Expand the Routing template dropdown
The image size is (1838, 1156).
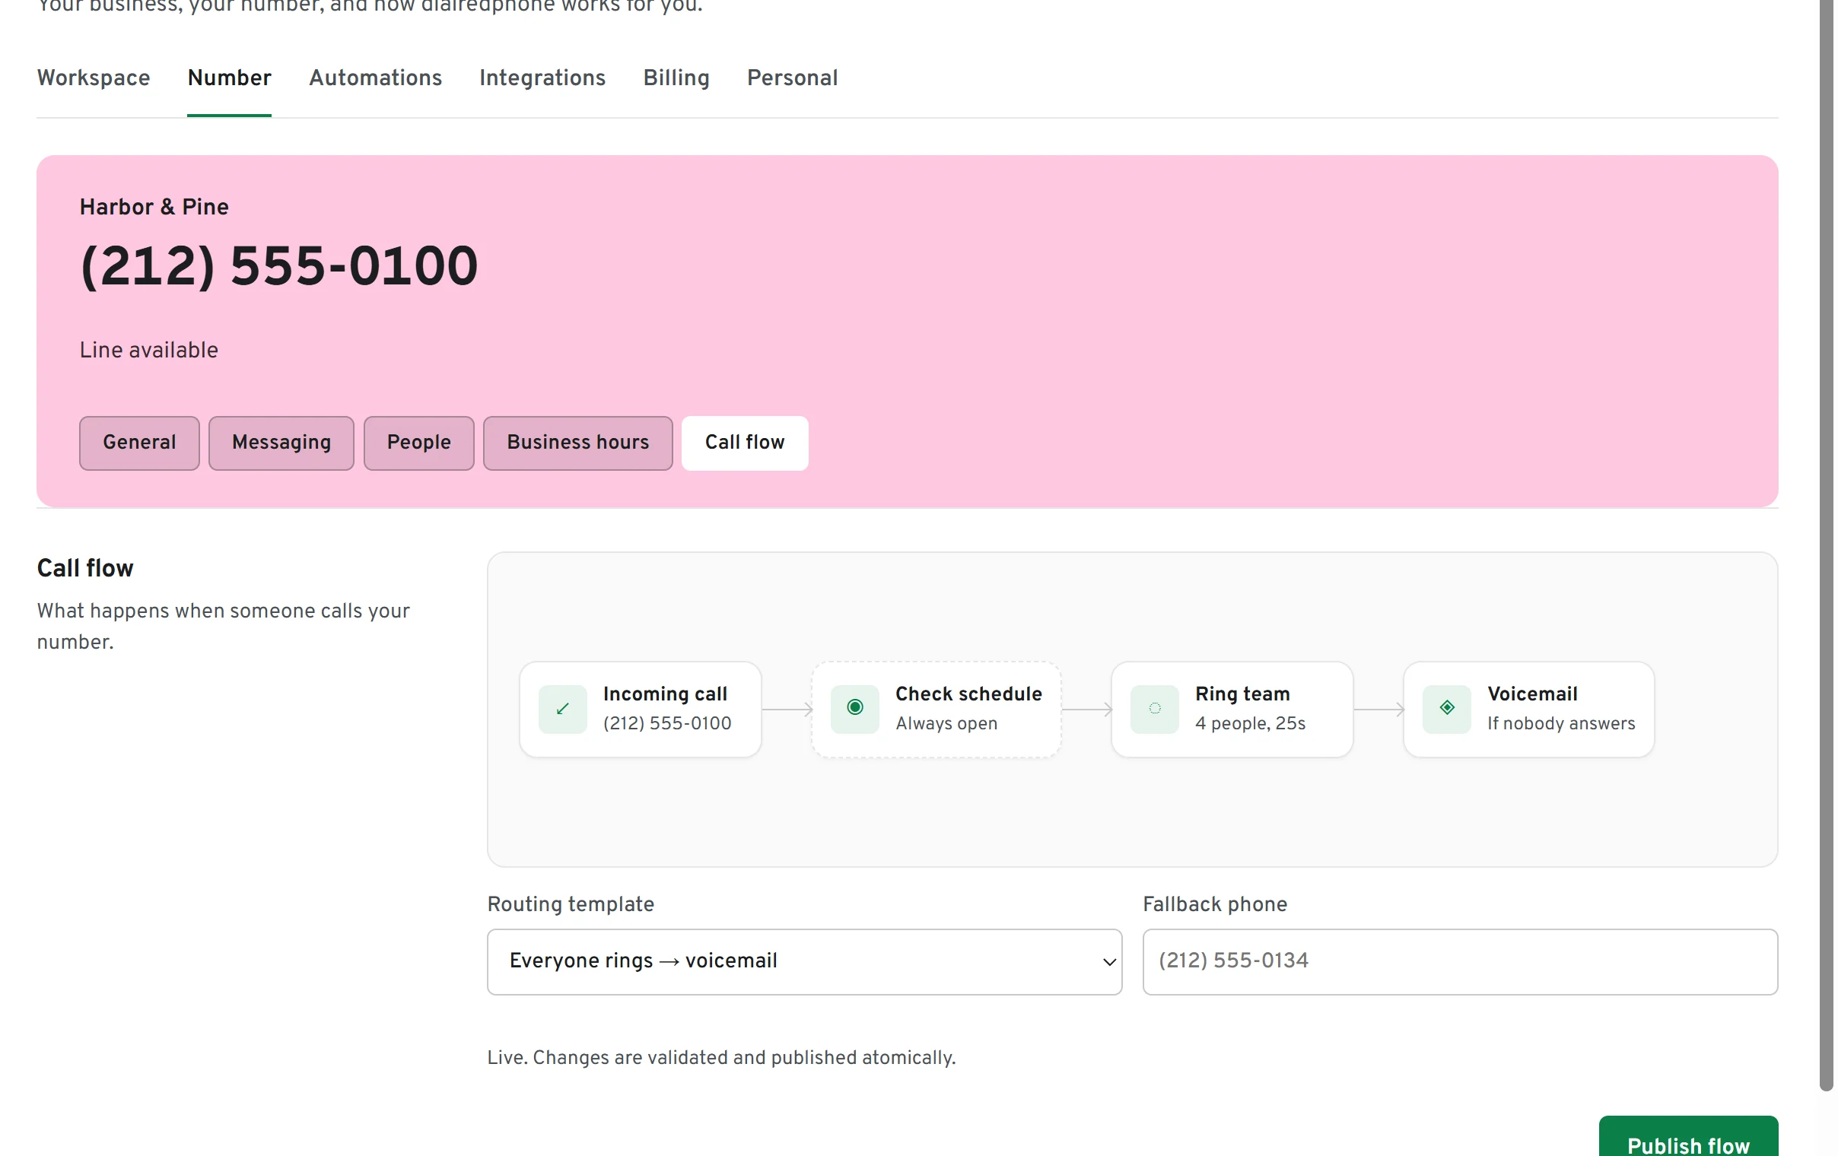[x=806, y=964]
